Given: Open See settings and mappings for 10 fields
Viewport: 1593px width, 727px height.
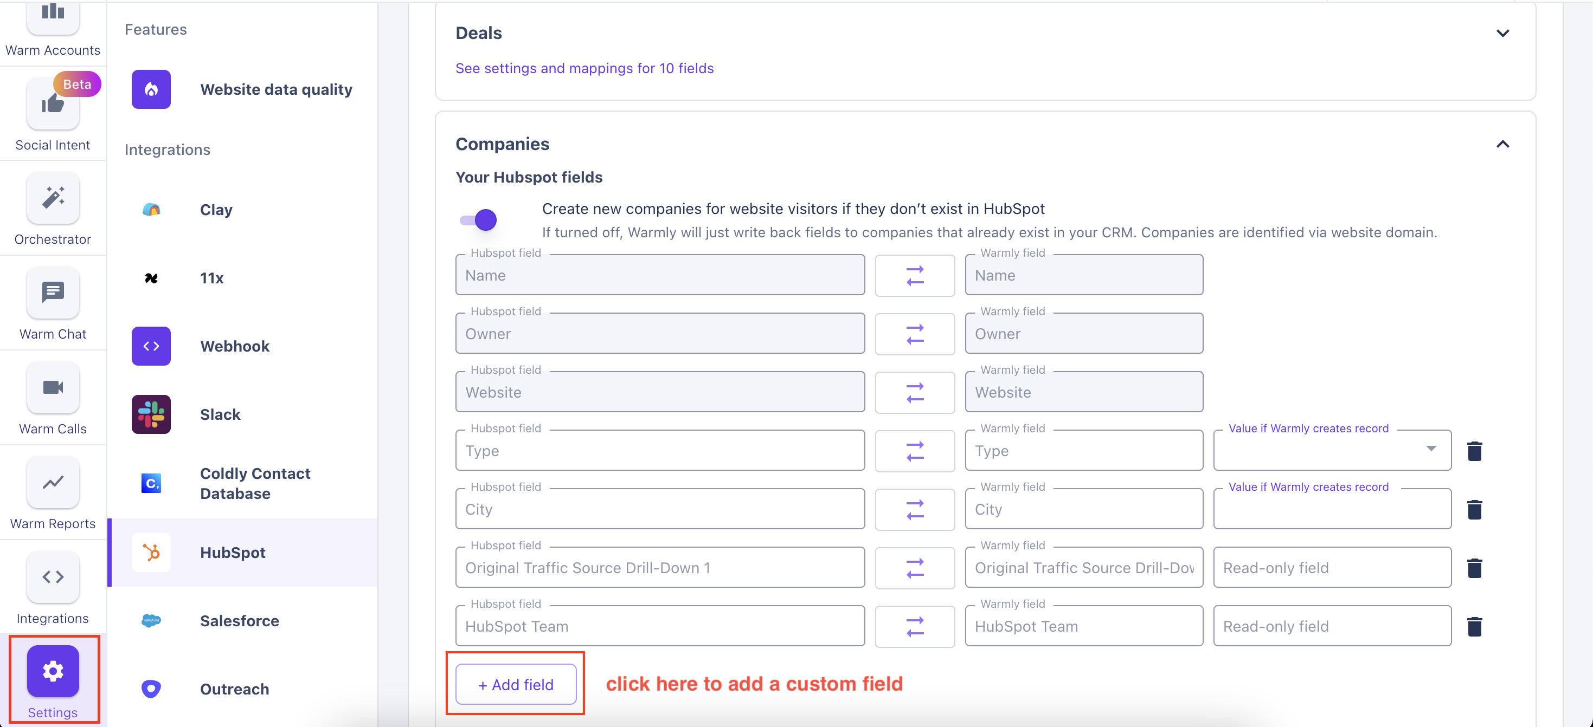Looking at the screenshot, I should click(584, 69).
